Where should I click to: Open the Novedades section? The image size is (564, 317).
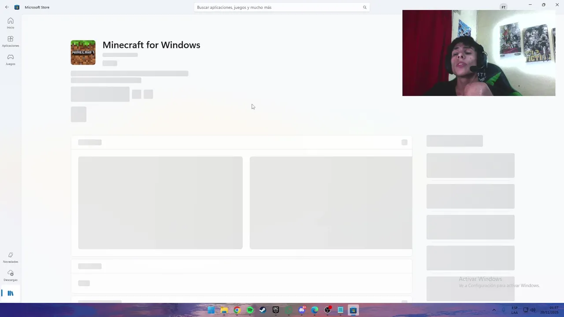pos(11,258)
